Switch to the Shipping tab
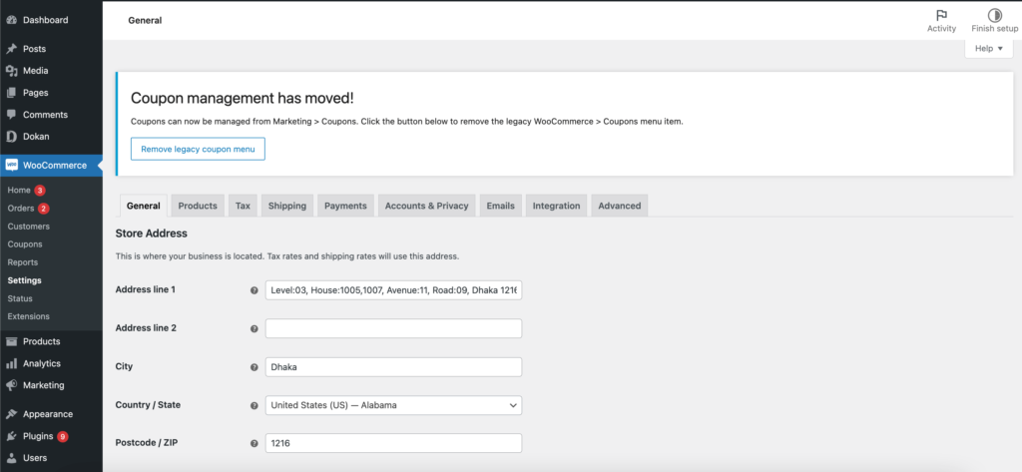Screen dimensions: 1022x472 click(x=286, y=206)
